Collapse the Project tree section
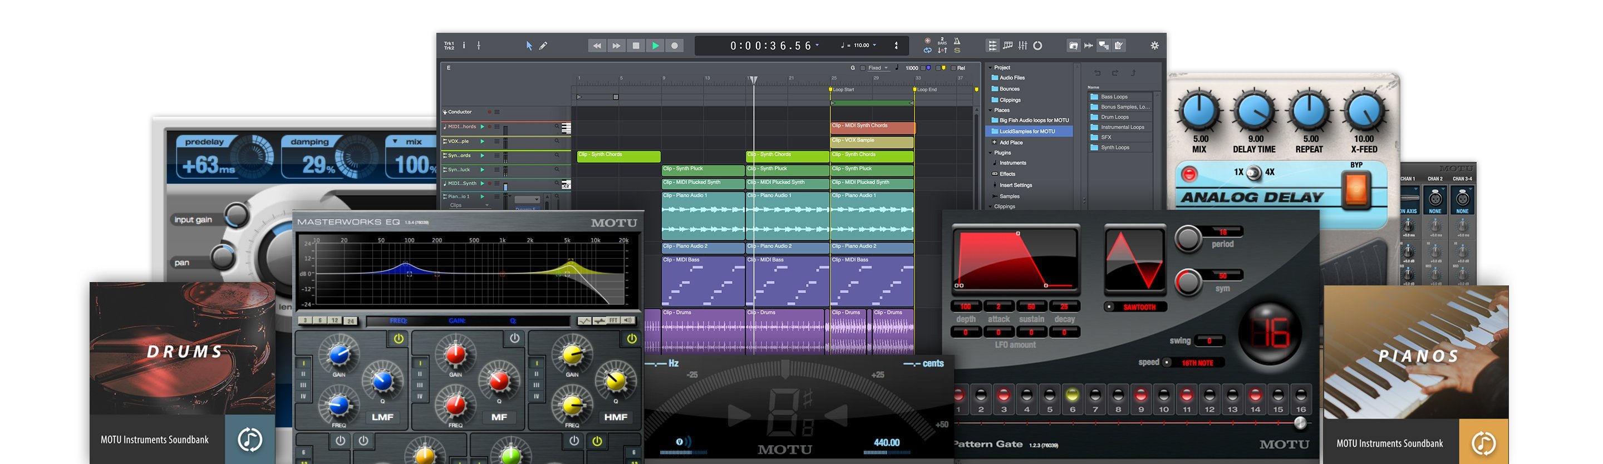The height and width of the screenshot is (464, 1603). (x=990, y=67)
